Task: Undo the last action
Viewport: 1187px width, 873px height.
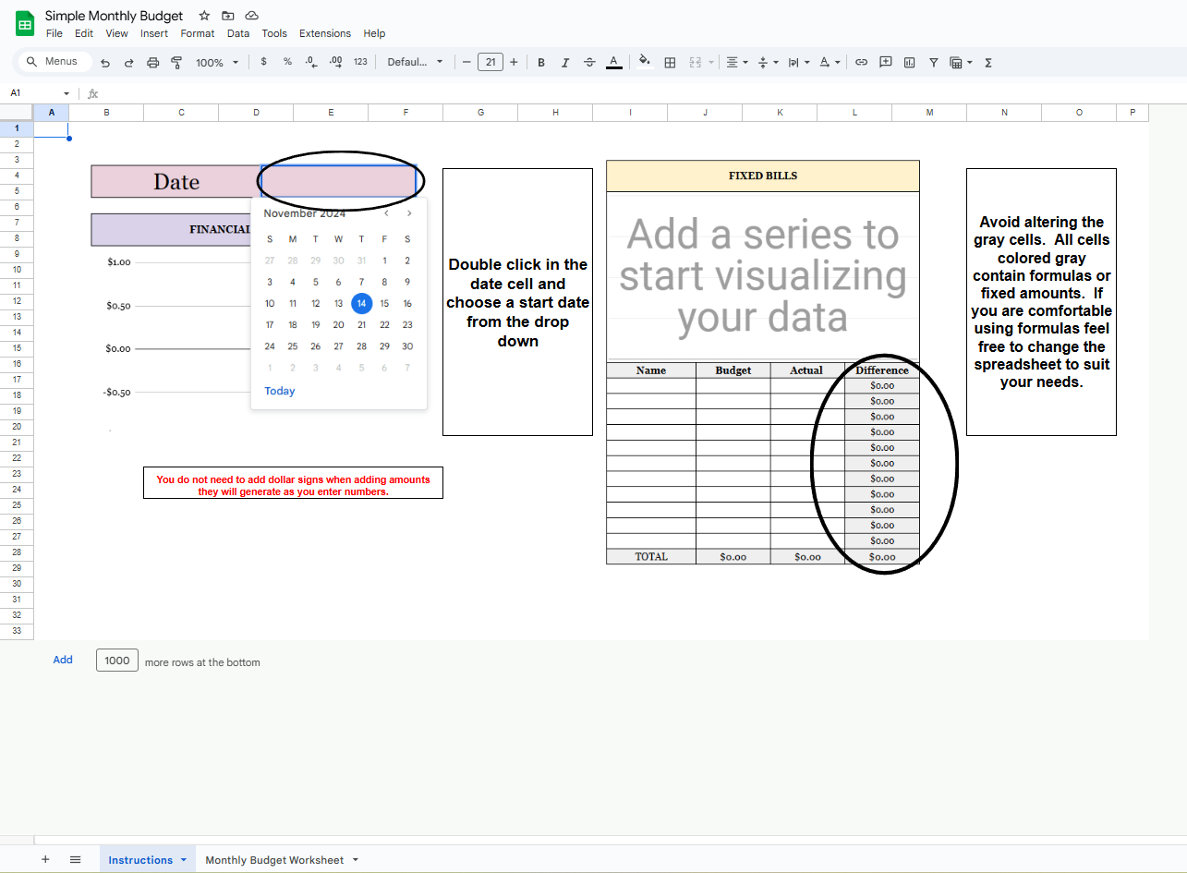Action: coord(104,62)
